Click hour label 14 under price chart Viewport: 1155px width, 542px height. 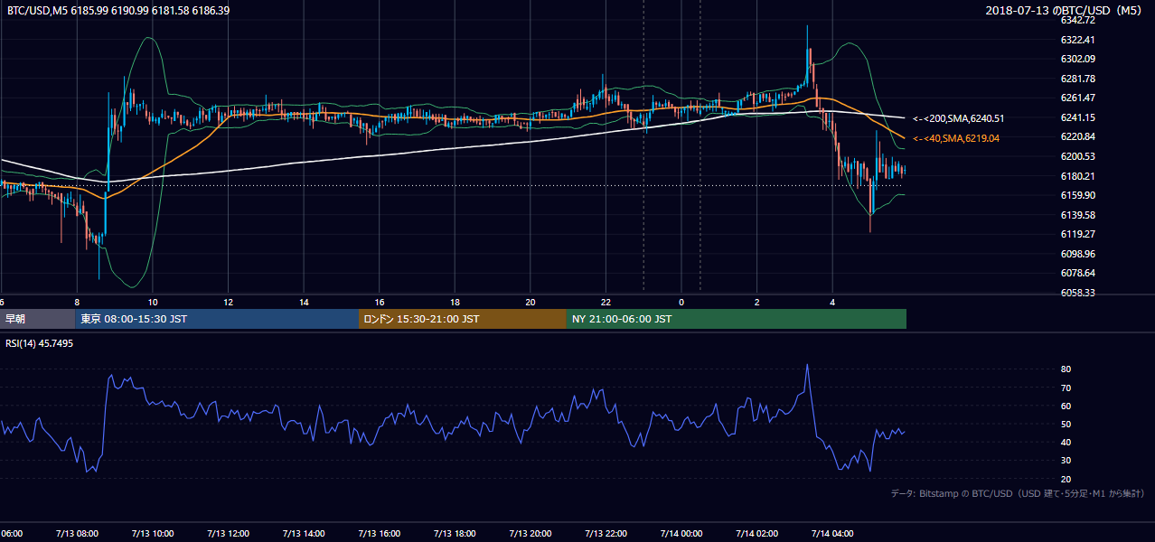point(305,302)
